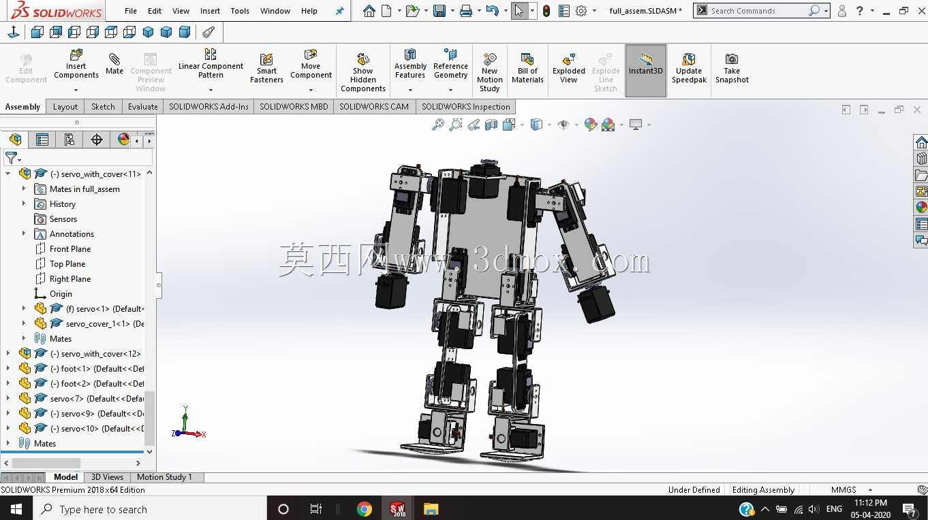The height and width of the screenshot is (520, 928).
Task: Create a new document
Action: pyautogui.click(x=386, y=11)
